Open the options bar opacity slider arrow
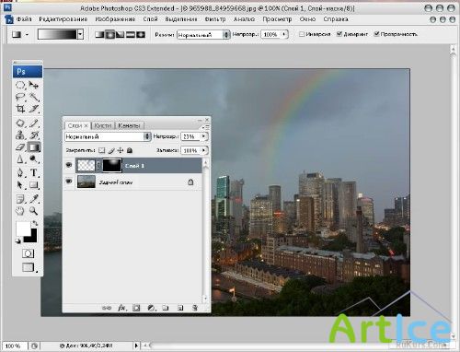The width and height of the screenshot is (460, 352). point(284,34)
